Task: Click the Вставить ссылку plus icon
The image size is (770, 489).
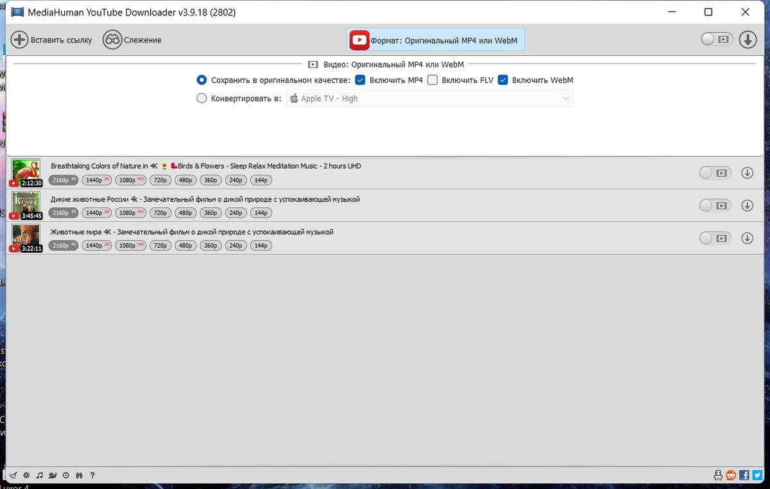Action: pyautogui.click(x=20, y=40)
